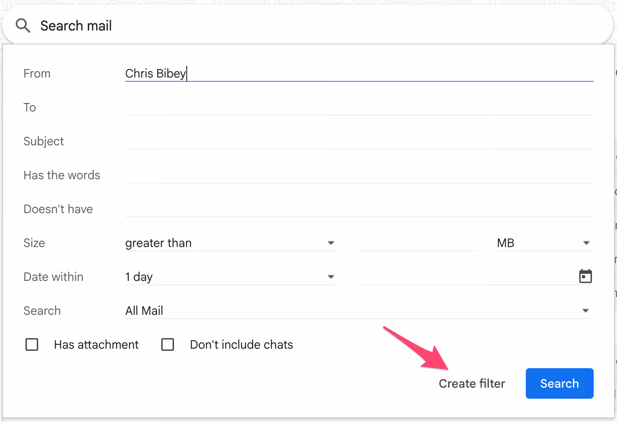Check the Has attachment box
The height and width of the screenshot is (422, 617).
coord(32,344)
